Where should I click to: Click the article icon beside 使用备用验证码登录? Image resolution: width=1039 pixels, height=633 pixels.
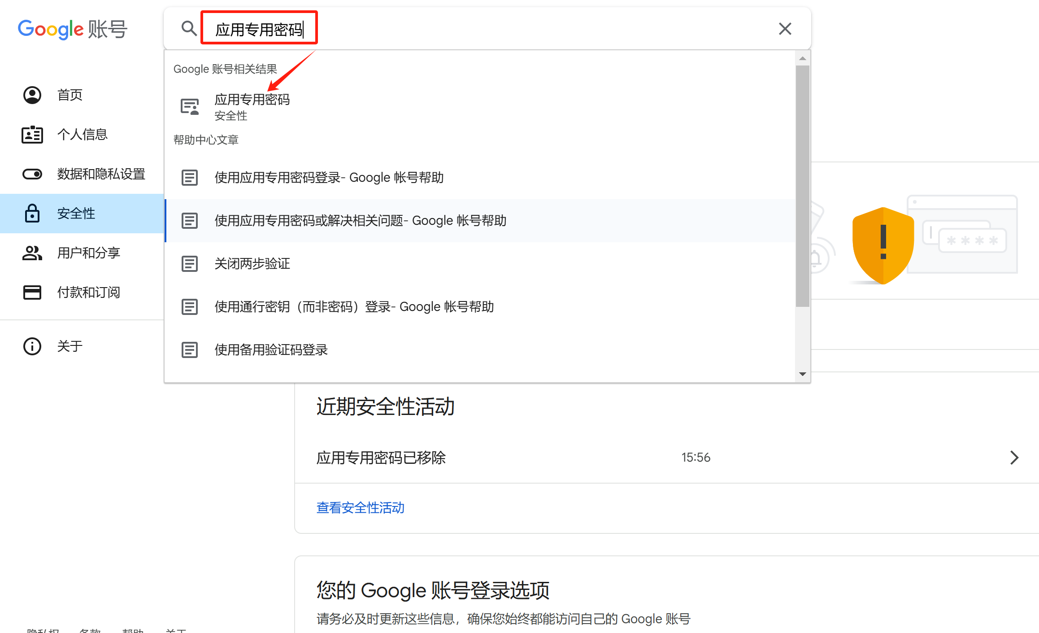[190, 350]
